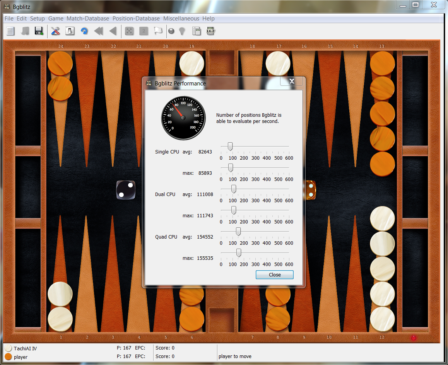Open the Game menu

point(56,19)
